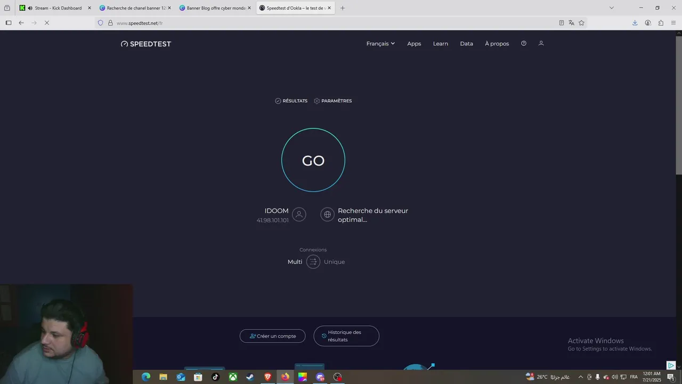Open the RÉSULTATS page

pyautogui.click(x=291, y=101)
